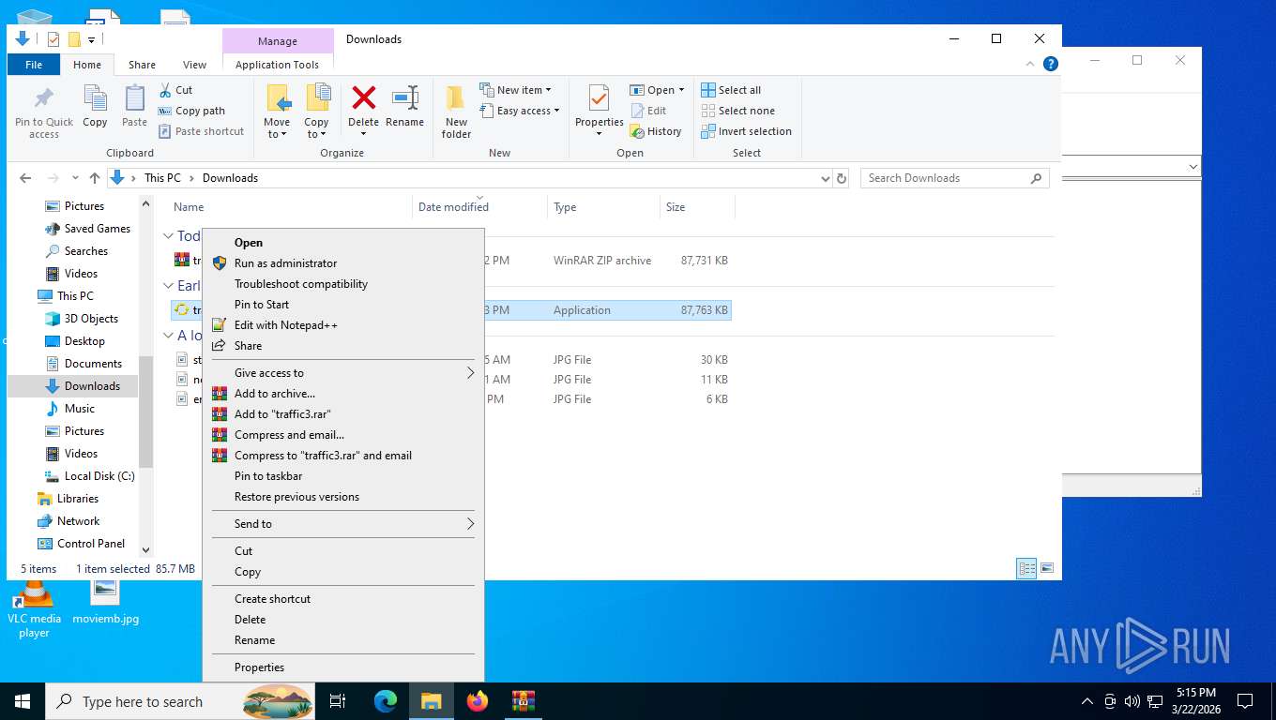Open the Quick Access Toolbar customize dropdown
1276x720 pixels.
[91, 39]
